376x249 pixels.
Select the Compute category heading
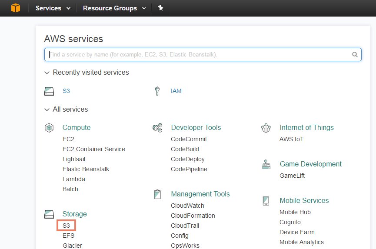tap(77, 127)
